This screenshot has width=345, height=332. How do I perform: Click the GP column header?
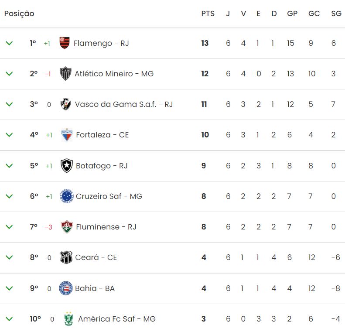[x=292, y=14]
